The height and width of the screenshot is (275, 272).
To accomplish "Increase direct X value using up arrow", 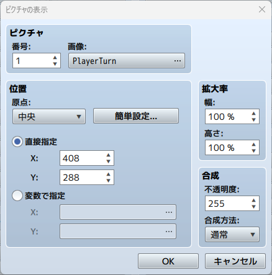I will point(108,155).
